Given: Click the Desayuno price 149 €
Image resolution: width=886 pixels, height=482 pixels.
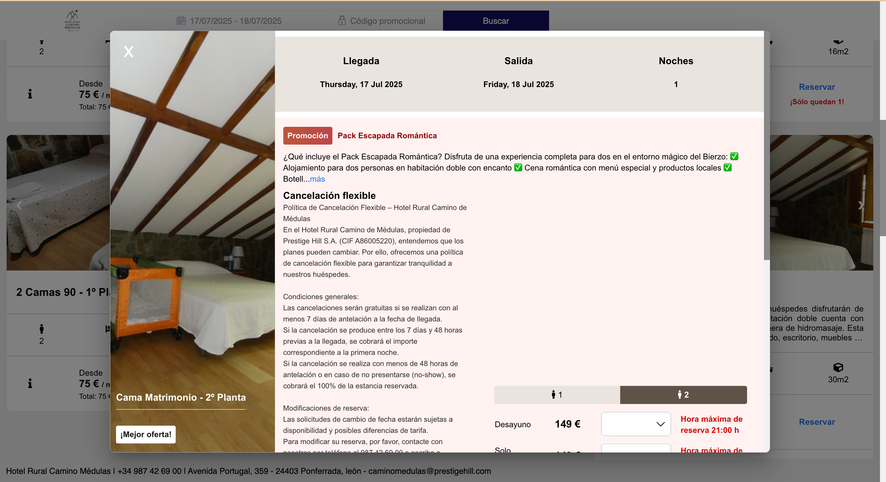Looking at the screenshot, I should pos(567,424).
